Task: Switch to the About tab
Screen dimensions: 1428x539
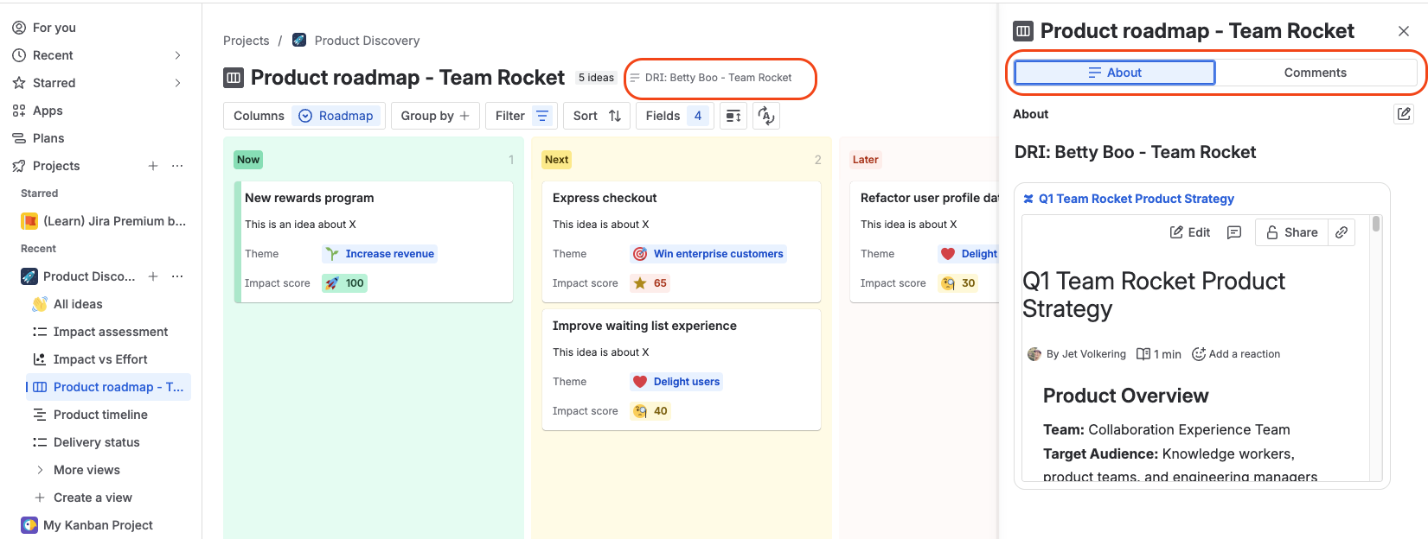Action: point(1115,73)
